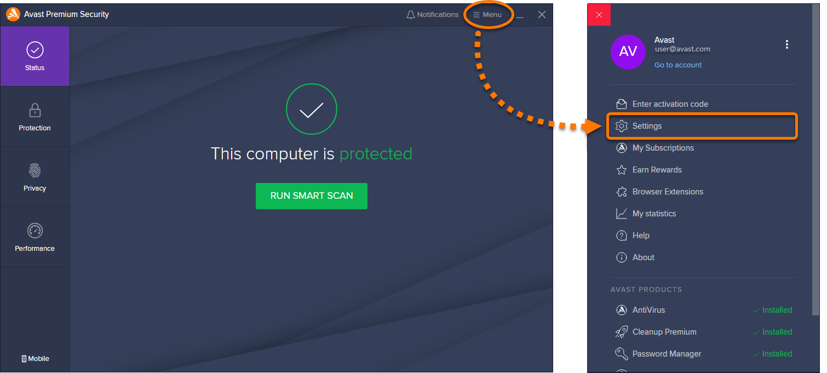Click the Settings gear icon

(x=622, y=126)
